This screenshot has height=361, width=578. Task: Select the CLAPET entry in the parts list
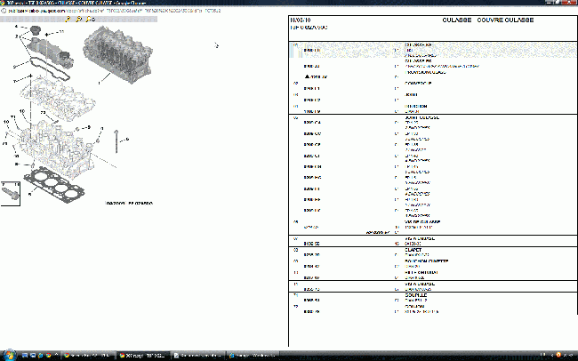point(412,251)
